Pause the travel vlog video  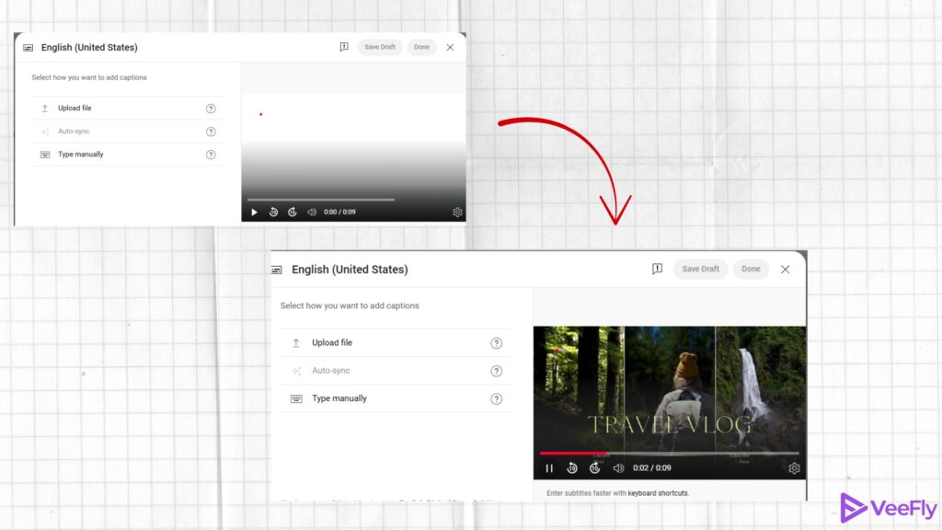point(549,467)
